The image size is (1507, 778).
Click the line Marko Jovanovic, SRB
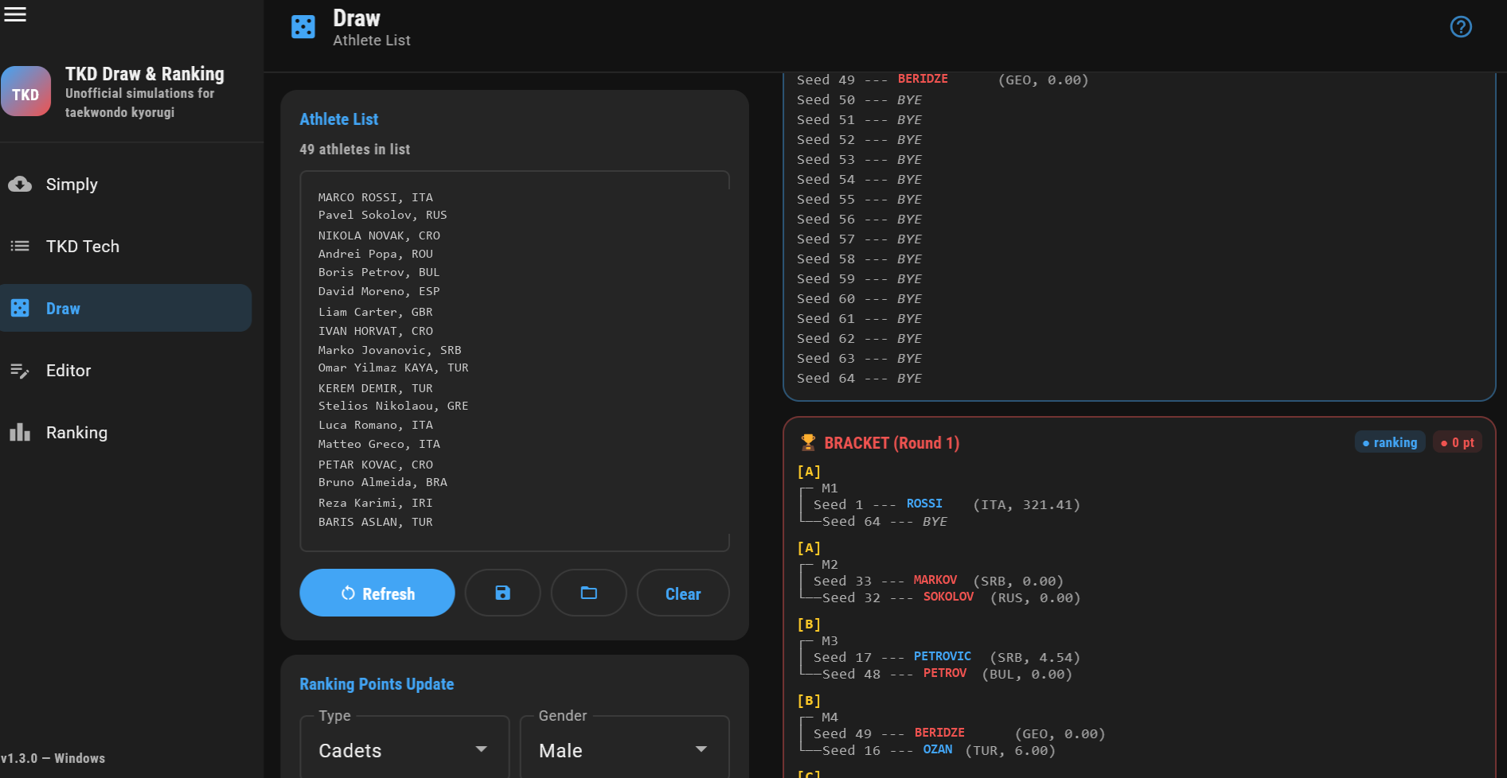(390, 350)
